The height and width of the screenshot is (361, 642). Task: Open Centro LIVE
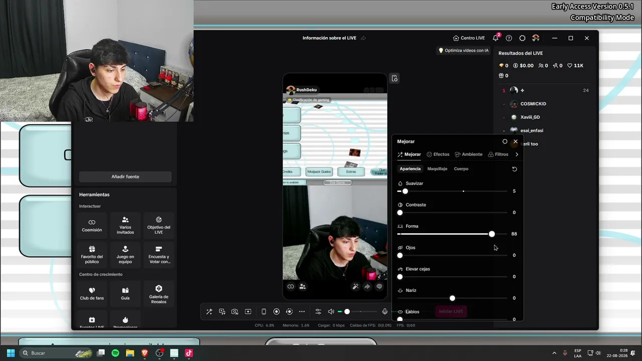(x=468, y=38)
